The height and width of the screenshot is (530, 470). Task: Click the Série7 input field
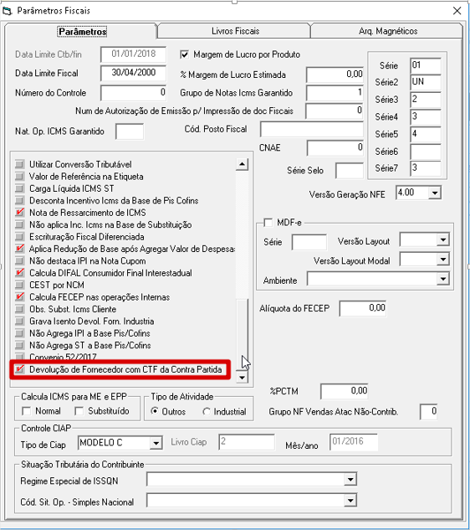pyautogui.click(x=426, y=168)
